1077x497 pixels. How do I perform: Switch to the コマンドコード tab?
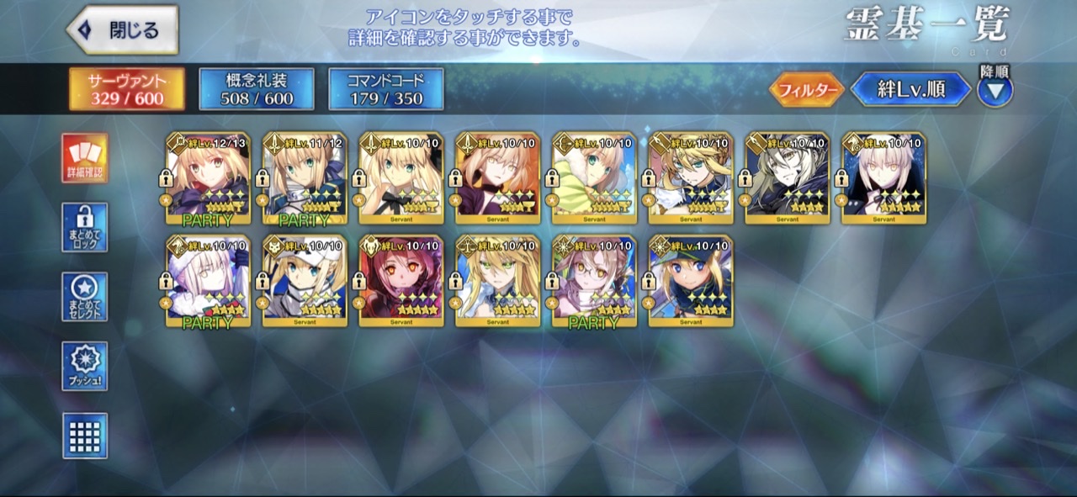tap(385, 89)
